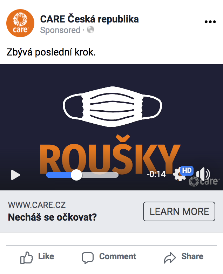The image size is (223, 274).
Task: Open the three-dot post options menu
Action: 210,22
